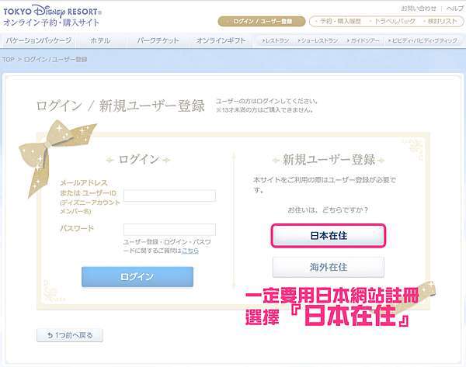Image resolution: width=466 pixels, height=367 pixels.
Task: Open ビビディ・バビディ・ブティック navigation link
Action: tap(422, 40)
